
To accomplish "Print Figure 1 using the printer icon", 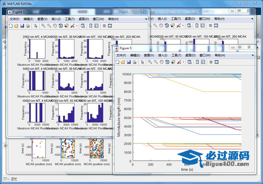I will click(28, 26).
